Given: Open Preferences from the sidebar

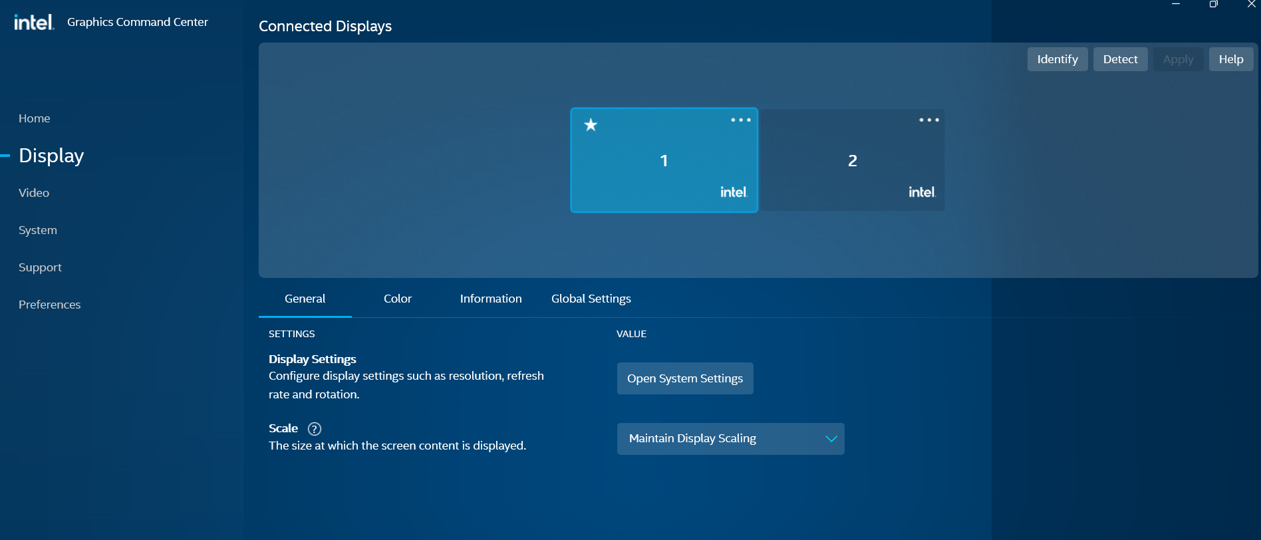Looking at the screenshot, I should (x=50, y=305).
